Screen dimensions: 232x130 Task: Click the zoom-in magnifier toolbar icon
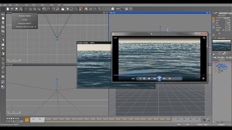(104, 9)
